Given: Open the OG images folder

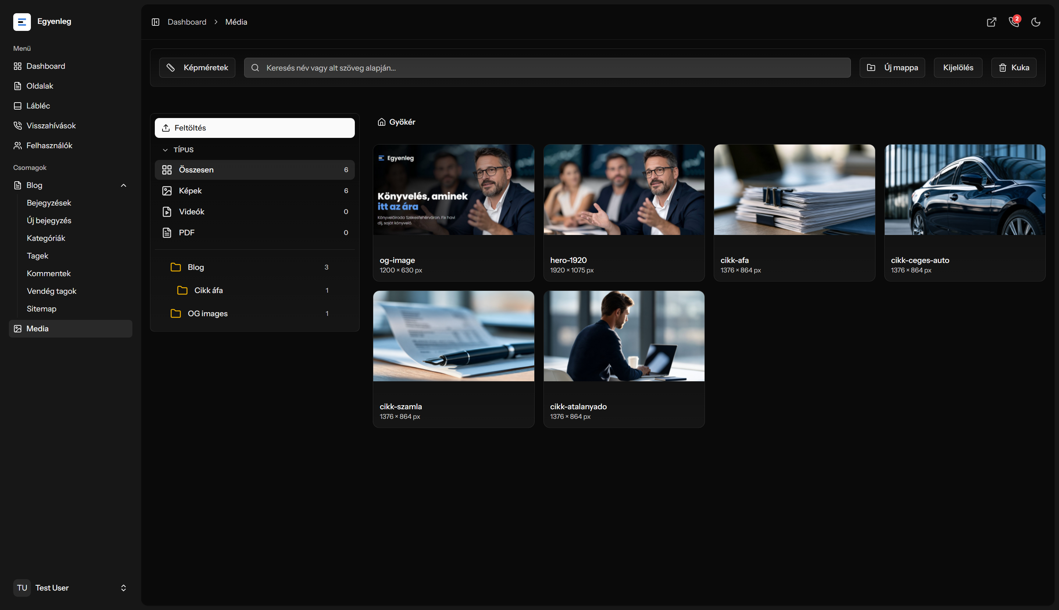Looking at the screenshot, I should [250, 313].
